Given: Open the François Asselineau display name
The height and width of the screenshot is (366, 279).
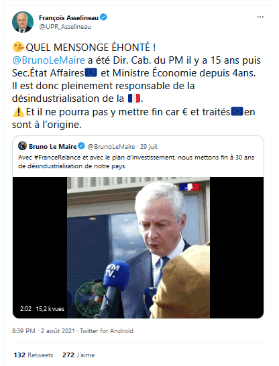Looking at the screenshot, I should [68, 17].
